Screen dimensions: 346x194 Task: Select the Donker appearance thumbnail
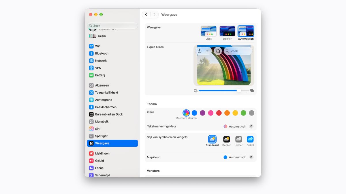click(227, 31)
